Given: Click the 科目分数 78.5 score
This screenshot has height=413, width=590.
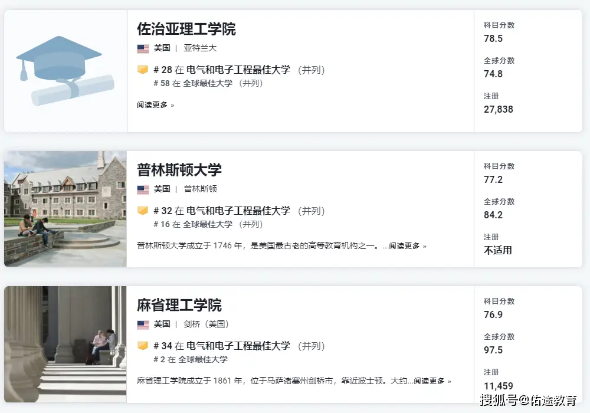Looking at the screenshot, I should (x=493, y=39).
